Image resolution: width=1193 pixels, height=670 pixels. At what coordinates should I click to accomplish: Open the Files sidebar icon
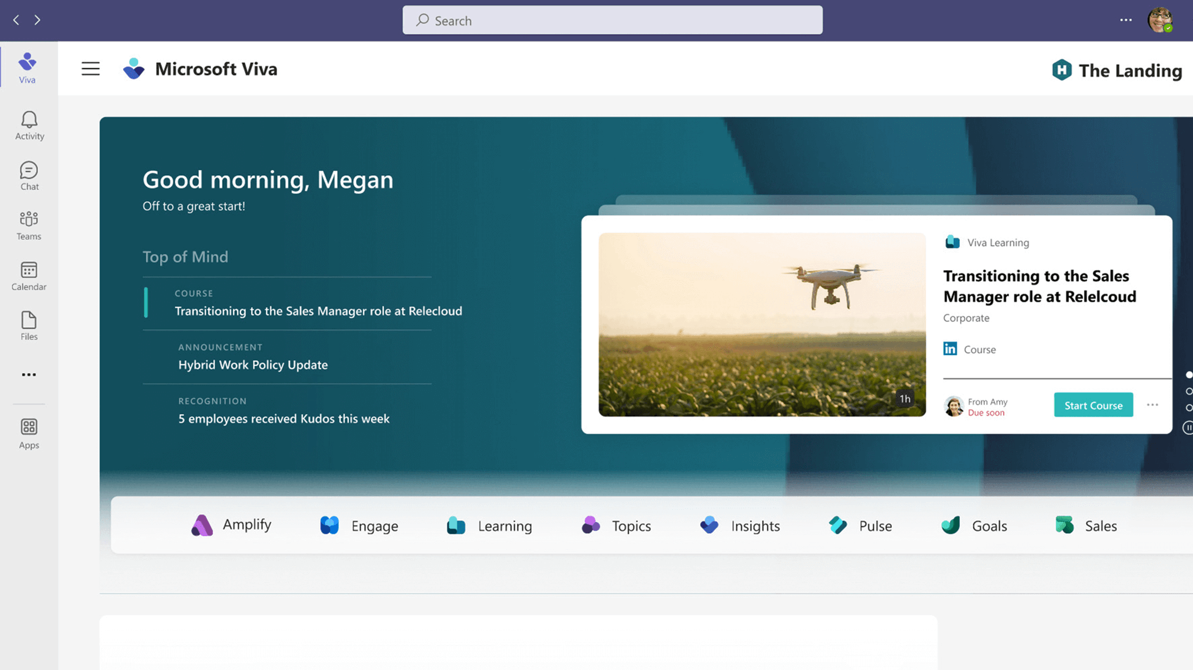click(x=29, y=325)
